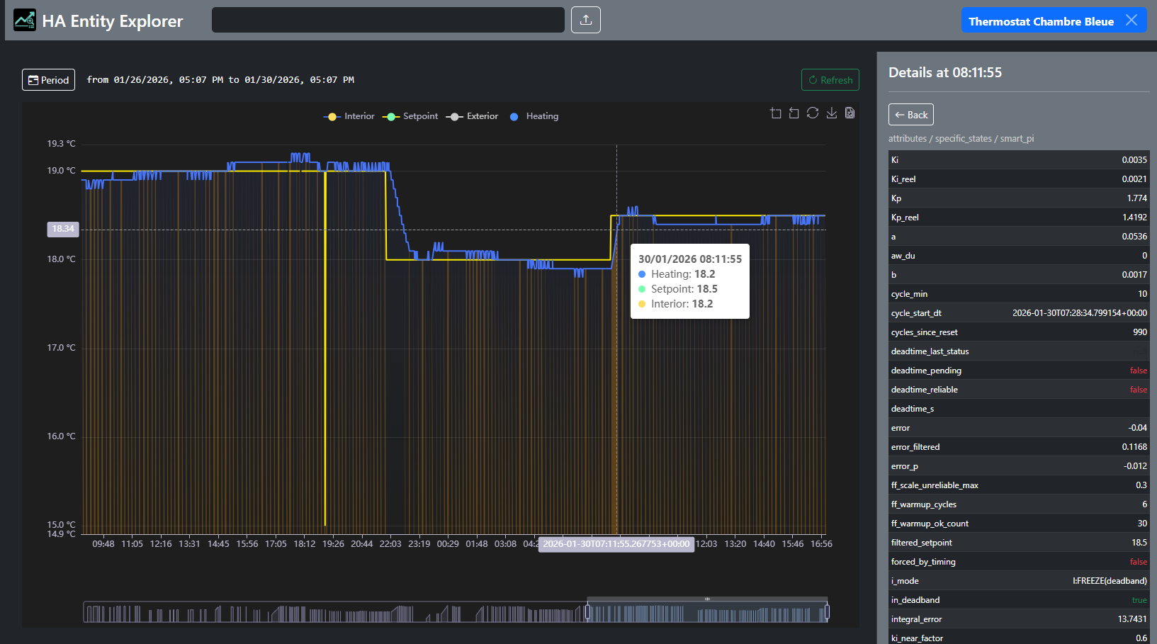Remove the Thermostat Chambre Bleue entity tag
The width and height of the screenshot is (1157, 644).
pos(1131,21)
